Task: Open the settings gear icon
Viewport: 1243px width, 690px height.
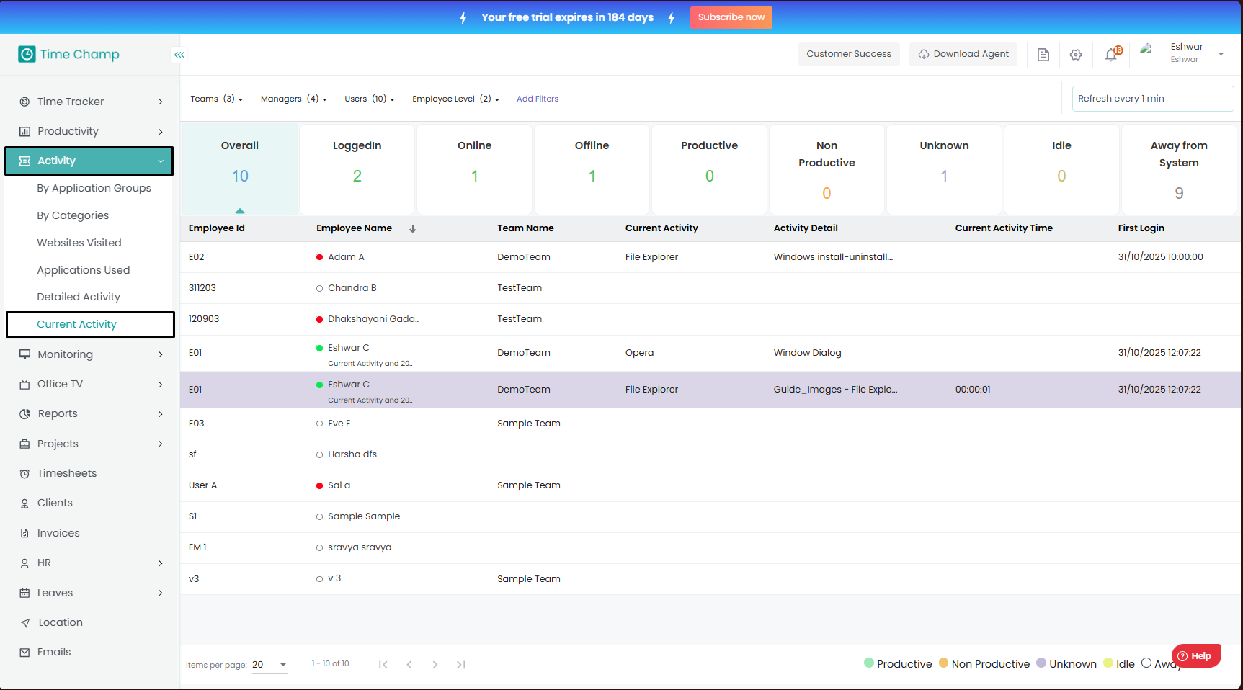Action: (x=1075, y=55)
